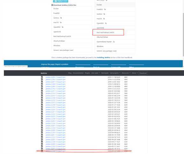This screenshot has width=184, height=154.
Task: Click the package icon for jenkins-2.236 rpm
Action: [42, 146]
